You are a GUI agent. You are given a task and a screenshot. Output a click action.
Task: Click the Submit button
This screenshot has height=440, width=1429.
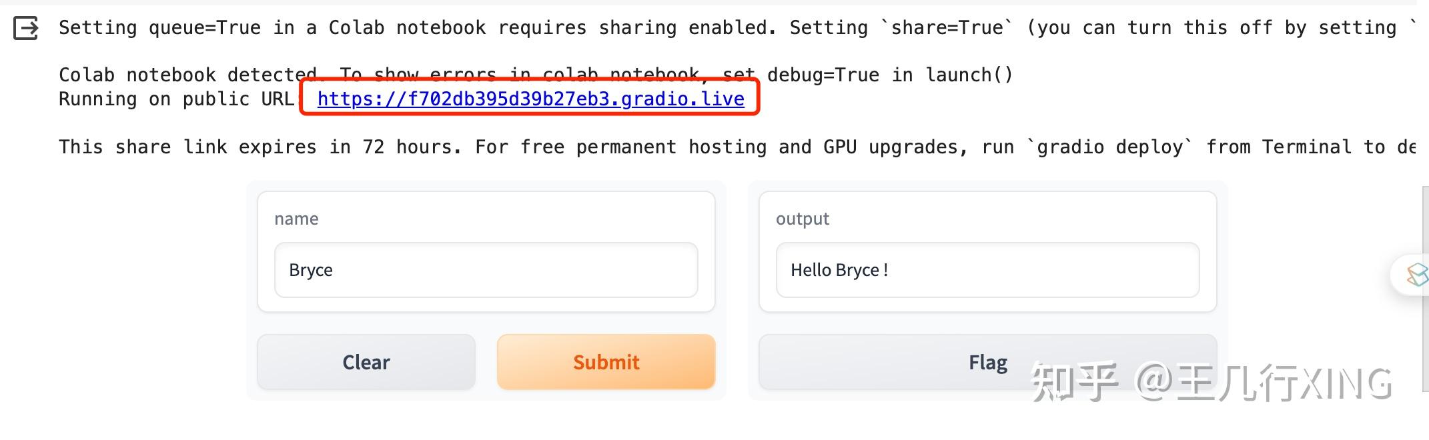606,362
